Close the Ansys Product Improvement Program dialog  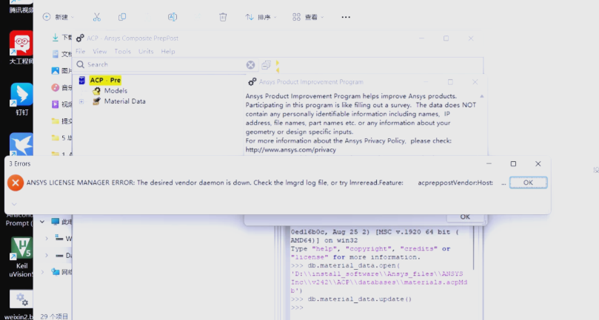click(475, 82)
